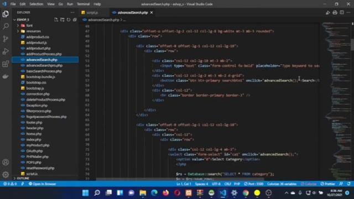Open the Help menu

[x=97, y=4]
